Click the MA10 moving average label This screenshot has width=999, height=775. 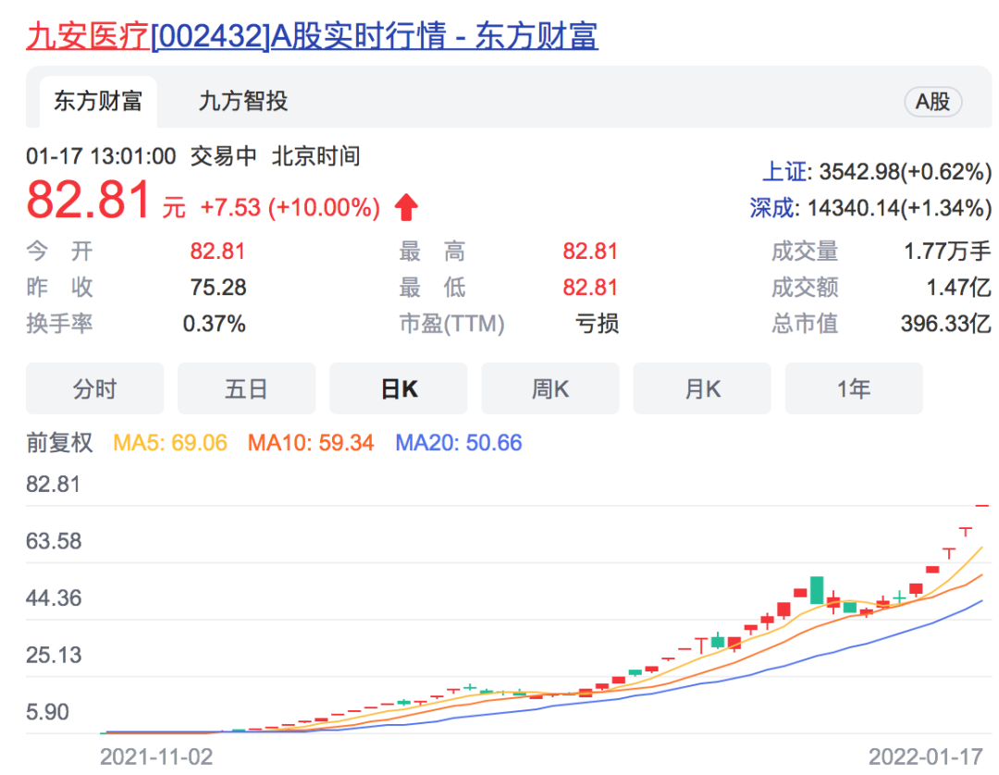pos(311,443)
